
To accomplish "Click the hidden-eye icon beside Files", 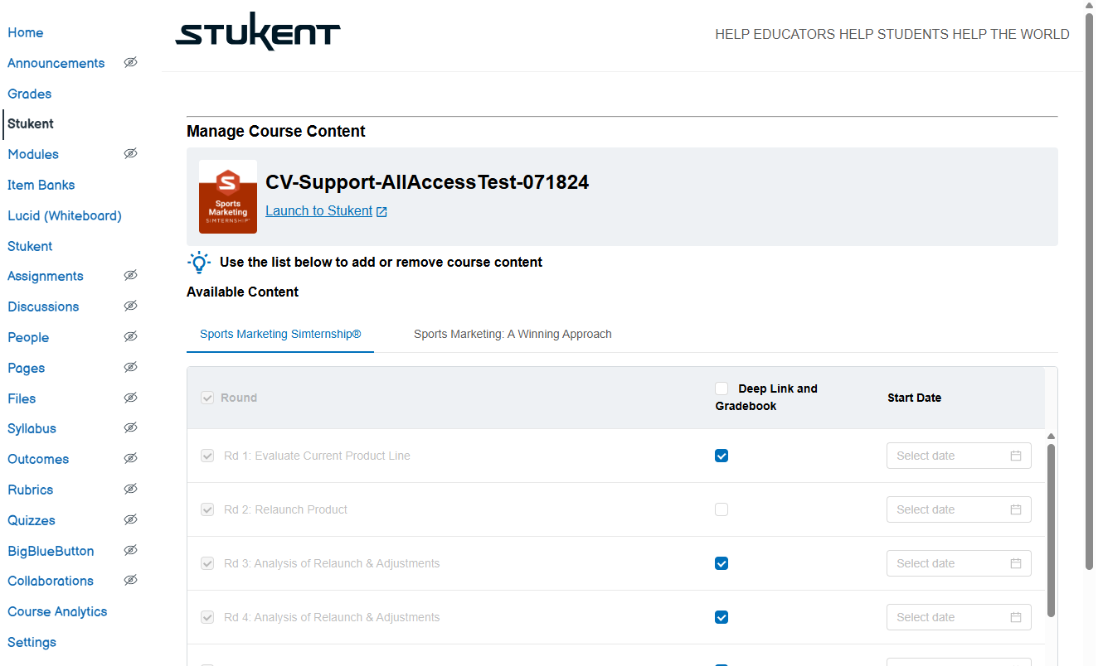I will (x=130, y=398).
